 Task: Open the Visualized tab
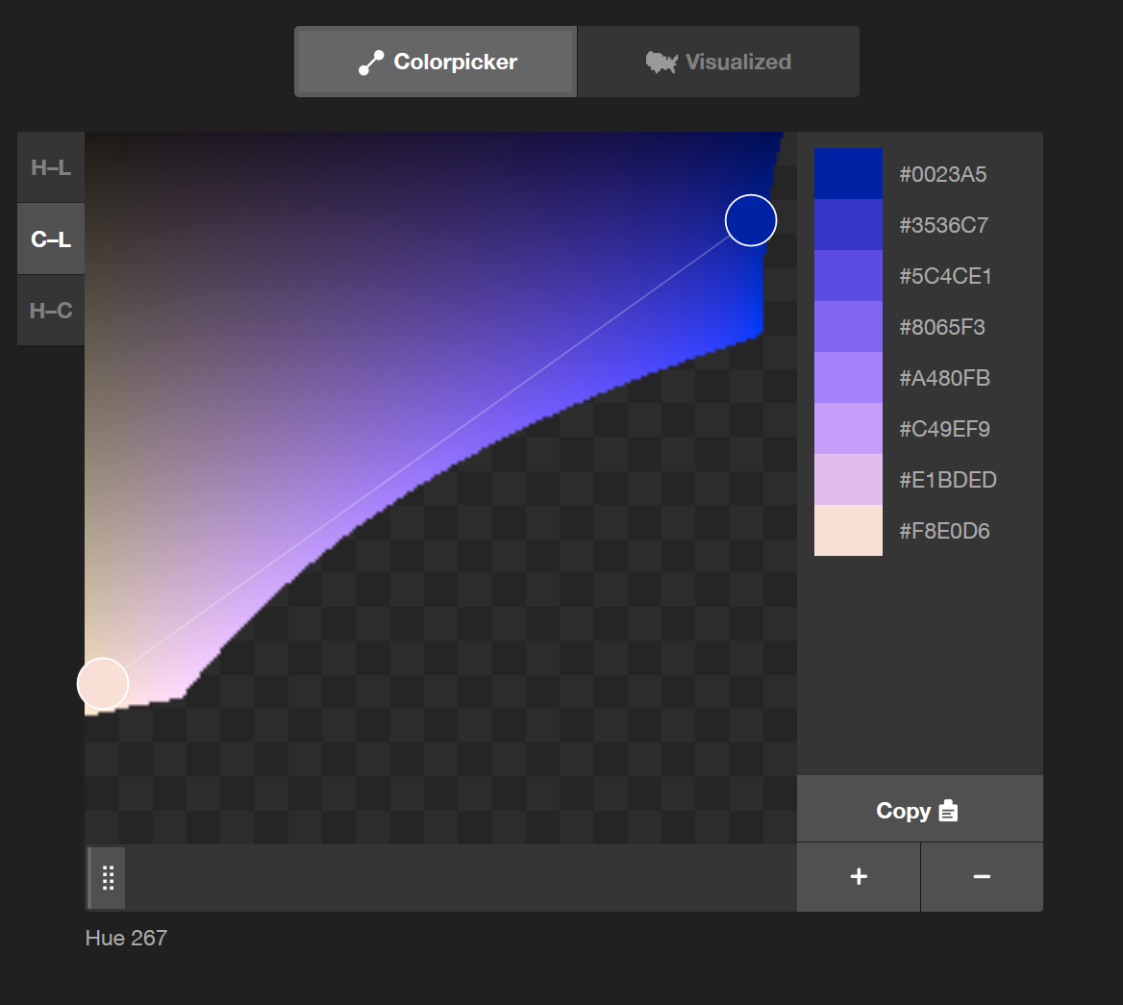tap(718, 63)
